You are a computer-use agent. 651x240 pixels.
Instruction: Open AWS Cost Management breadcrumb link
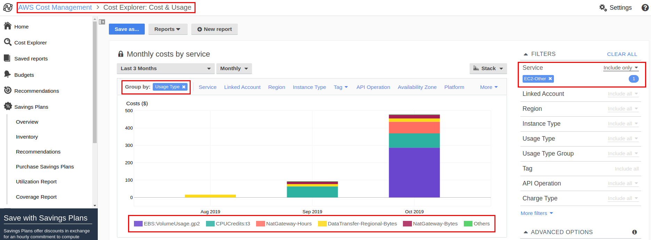pos(55,7)
